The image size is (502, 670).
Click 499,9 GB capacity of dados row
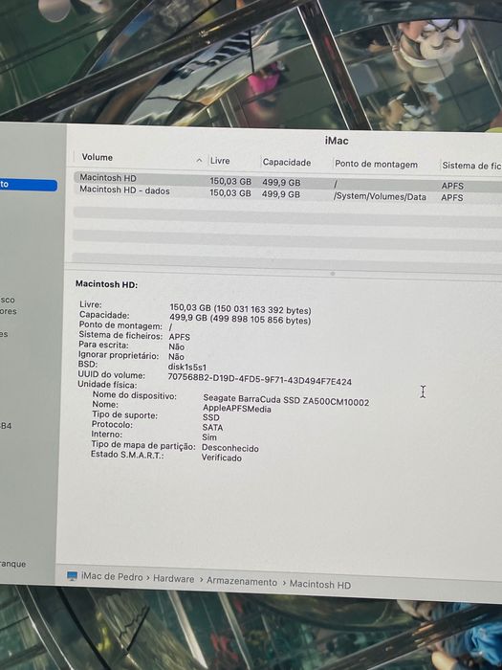[281, 194]
